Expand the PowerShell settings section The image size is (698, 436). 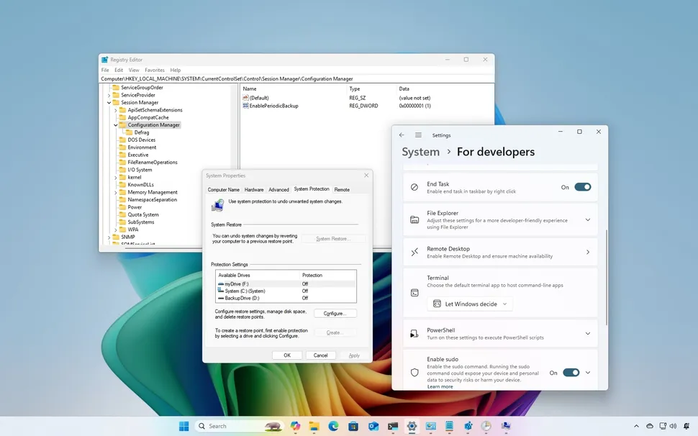tap(587, 334)
